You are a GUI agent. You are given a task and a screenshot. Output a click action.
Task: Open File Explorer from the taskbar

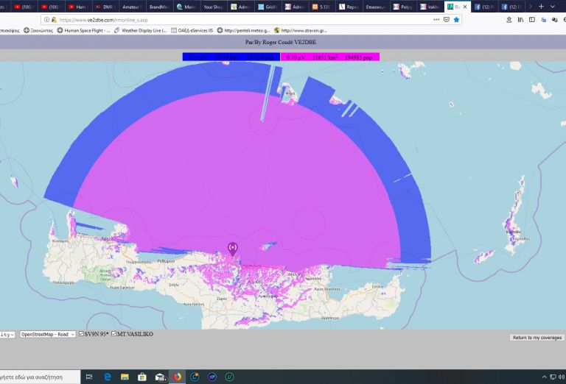(125, 377)
